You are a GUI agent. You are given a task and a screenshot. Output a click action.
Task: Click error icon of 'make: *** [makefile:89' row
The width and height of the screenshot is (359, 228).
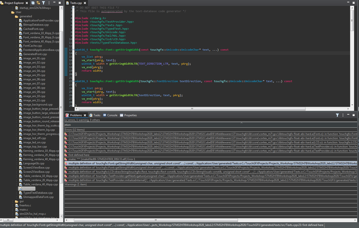coord(66,159)
